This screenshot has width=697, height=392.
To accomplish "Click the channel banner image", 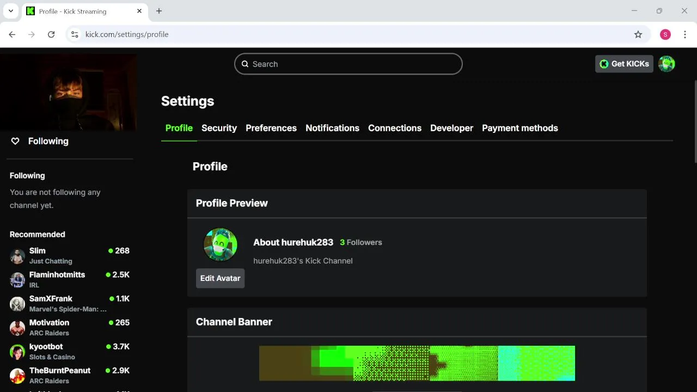I will pos(417,363).
